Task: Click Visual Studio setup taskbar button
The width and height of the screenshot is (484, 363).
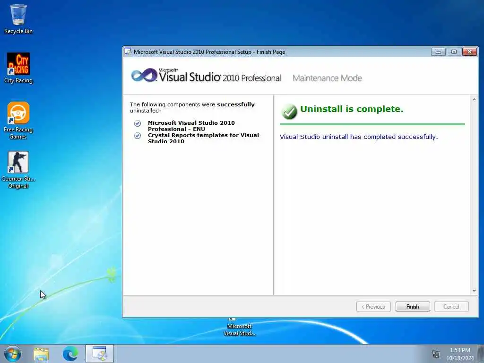Action: click(99, 354)
